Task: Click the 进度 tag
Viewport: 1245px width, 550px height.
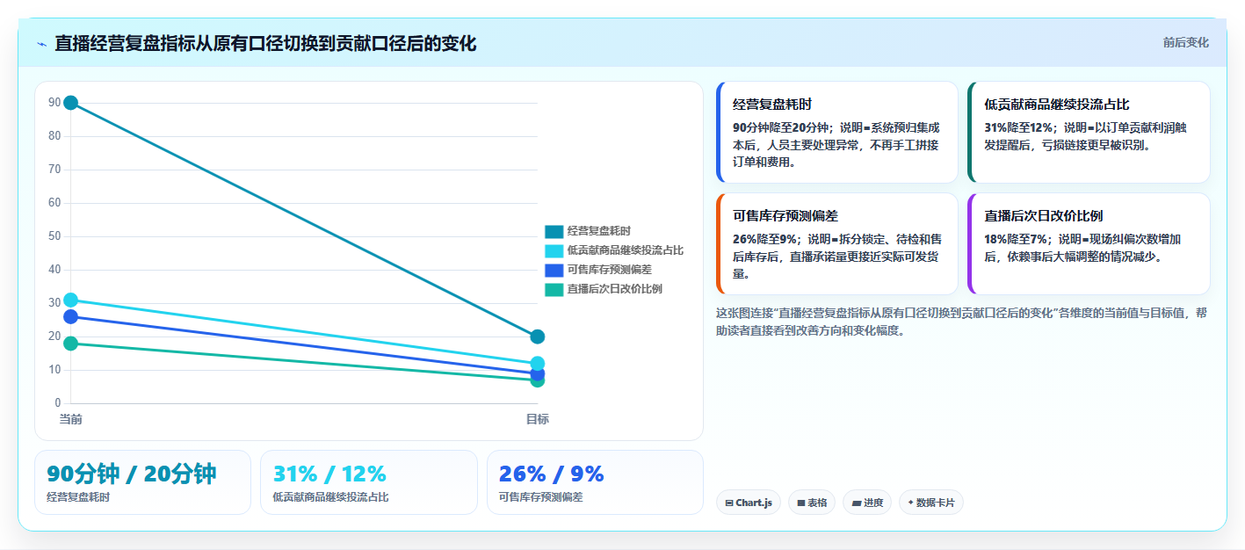Action: point(867,503)
